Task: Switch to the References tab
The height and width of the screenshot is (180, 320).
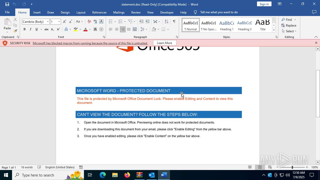Action: click(x=99, y=12)
